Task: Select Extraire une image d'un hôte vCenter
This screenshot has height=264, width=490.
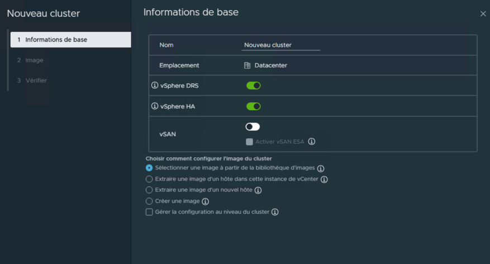Action: (149, 179)
